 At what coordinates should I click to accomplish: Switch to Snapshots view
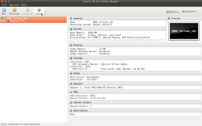click(x=189, y=11)
